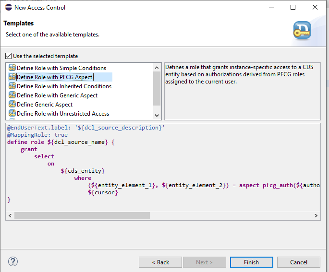Screen dimensions: 329x272
Task: Select Define Generic Aspect template
Action: click(45, 105)
